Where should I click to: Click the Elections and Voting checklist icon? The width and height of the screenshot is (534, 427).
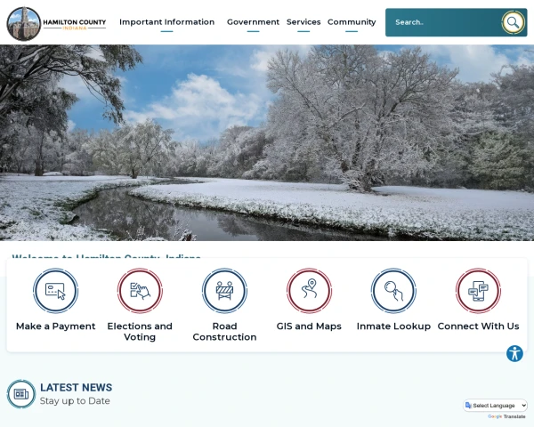tap(140, 291)
